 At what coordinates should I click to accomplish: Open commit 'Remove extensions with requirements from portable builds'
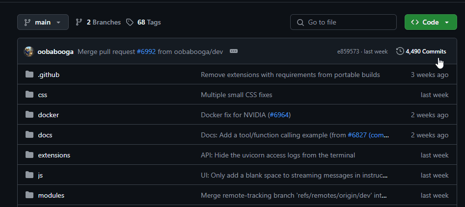tap(290, 75)
